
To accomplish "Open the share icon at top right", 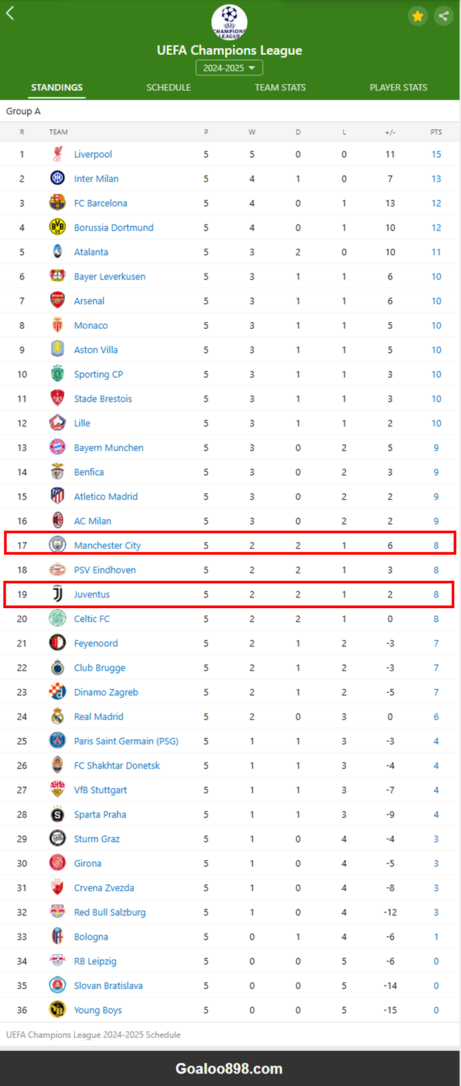I will (x=444, y=16).
